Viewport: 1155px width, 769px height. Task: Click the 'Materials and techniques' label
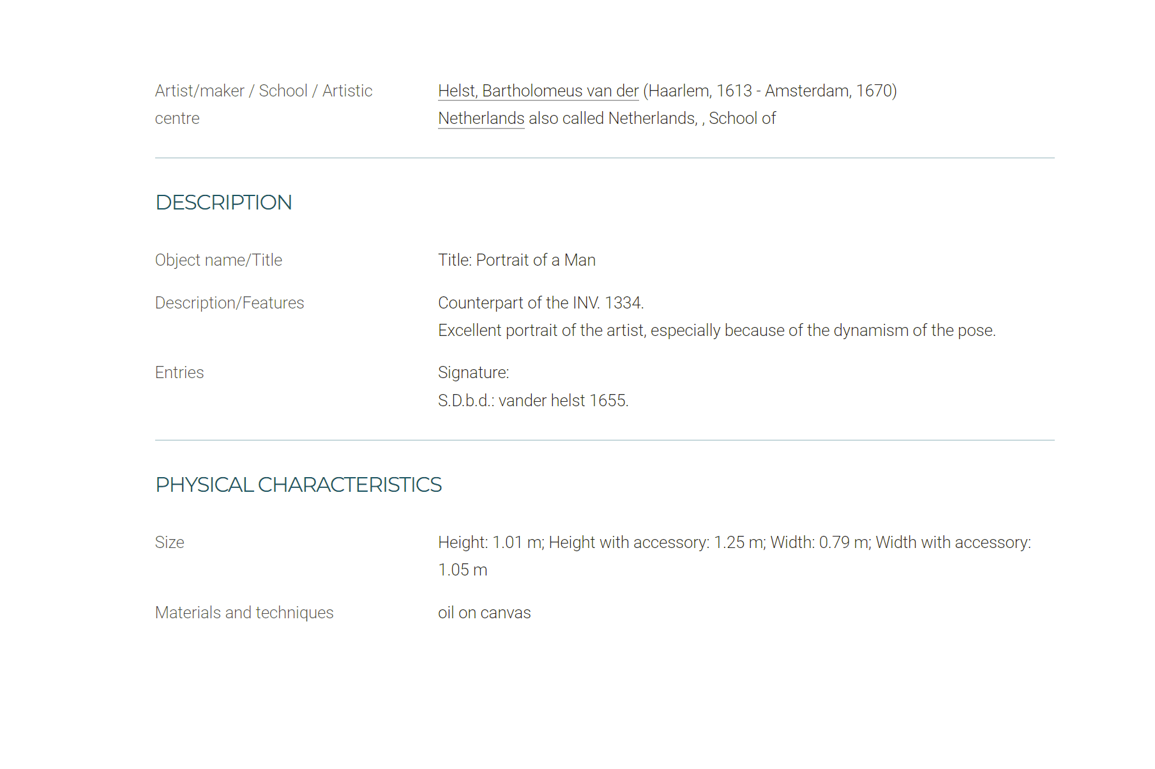tap(245, 613)
